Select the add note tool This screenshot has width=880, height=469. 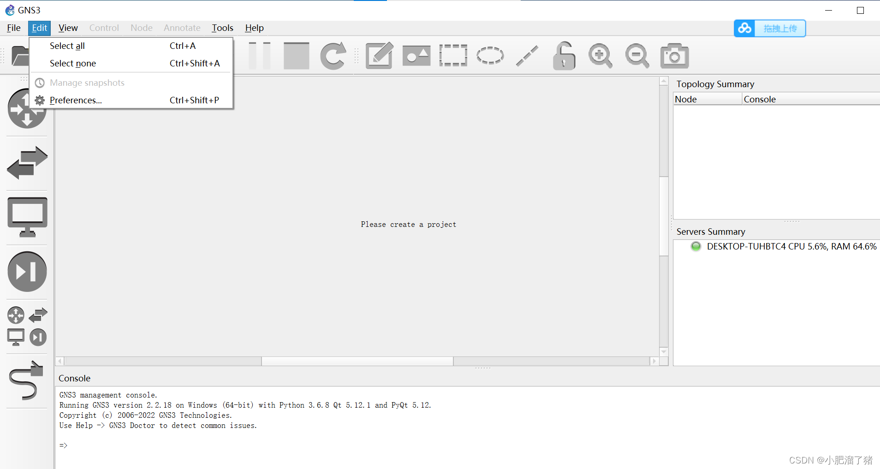pos(379,56)
